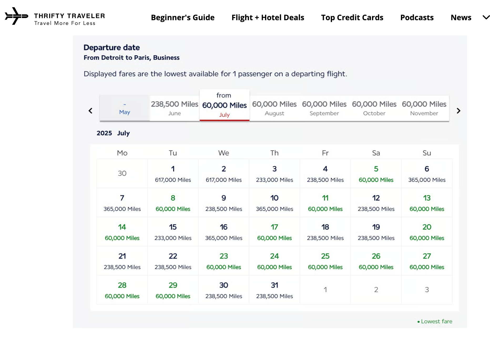Choose July 8 lowest fare date
Screen dimensions: 490x342
click(x=173, y=203)
